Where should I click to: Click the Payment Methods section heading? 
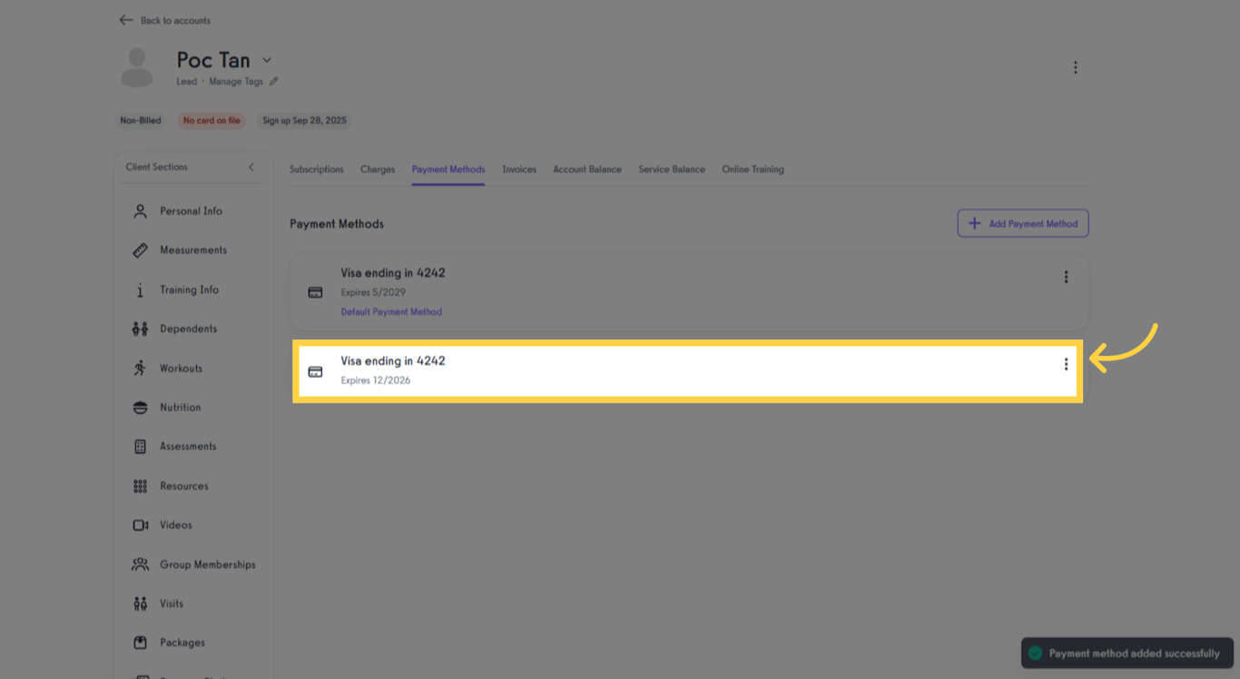pyautogui.click(x=337, y=224)
